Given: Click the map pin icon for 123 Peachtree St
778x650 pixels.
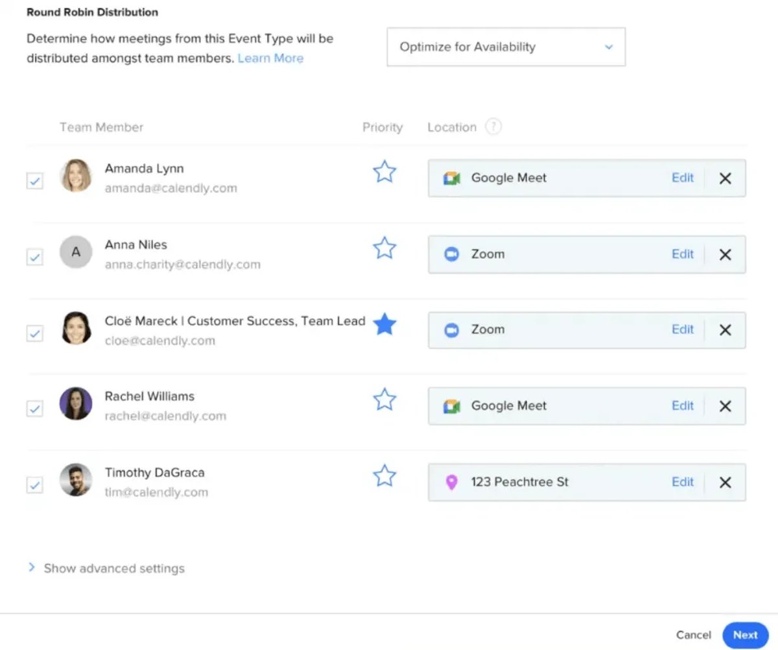Looking at the screenshot, I should [451, 483].
